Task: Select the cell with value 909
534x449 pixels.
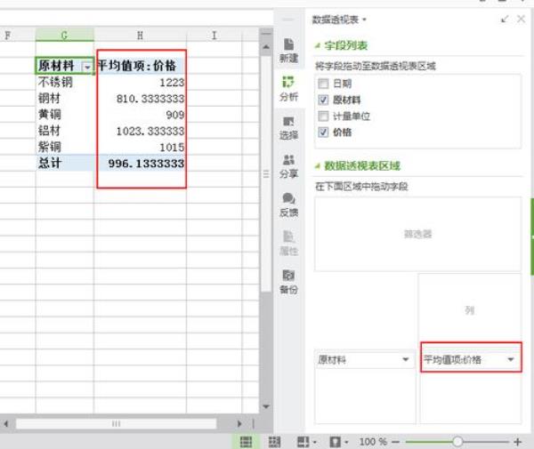Action: (140, 115)
